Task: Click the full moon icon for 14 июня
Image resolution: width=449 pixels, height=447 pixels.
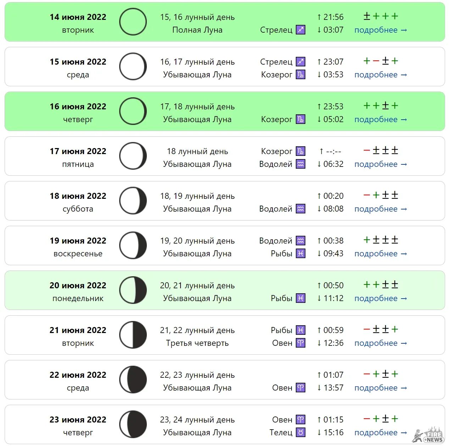Action: coord(133,22)
